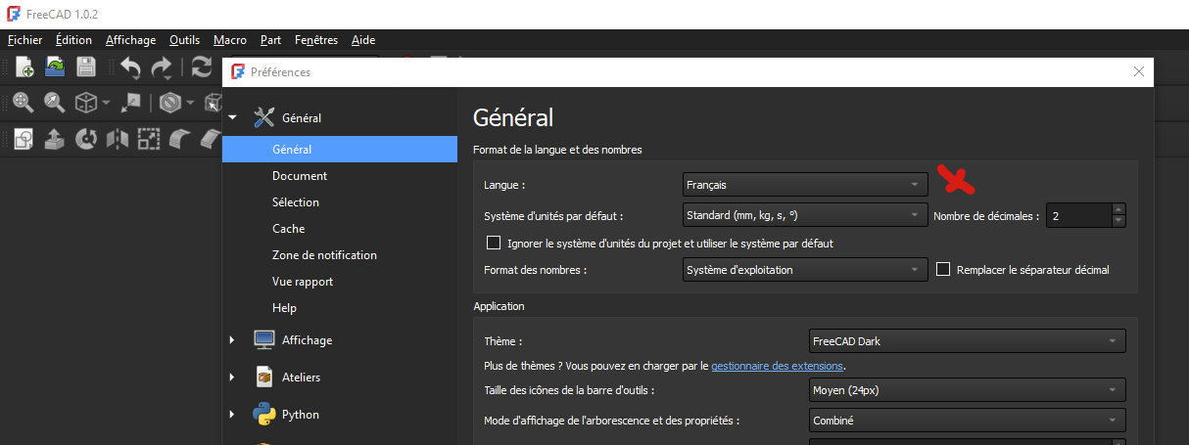
Task: Open a file with the folder icon
Action: (55, 67)
